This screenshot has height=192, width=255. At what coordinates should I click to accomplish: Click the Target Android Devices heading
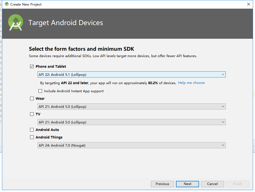click(66, 23)
